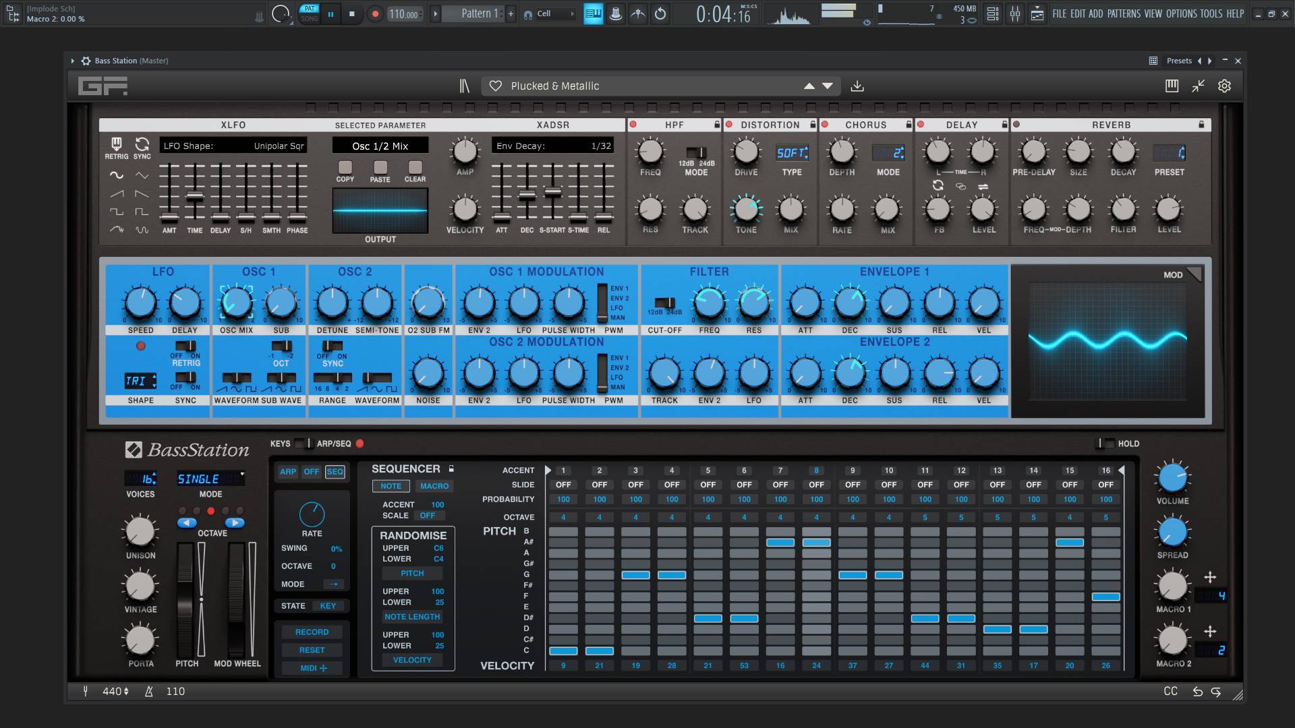Toggle the HPF effect power LED

point(633,125)
